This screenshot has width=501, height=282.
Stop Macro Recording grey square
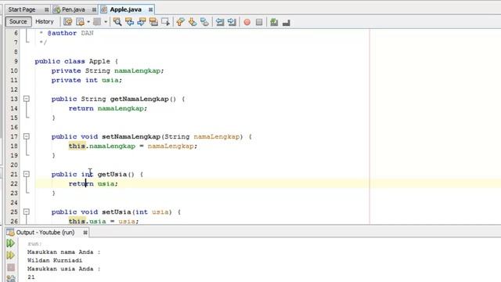tap(259, 22)
